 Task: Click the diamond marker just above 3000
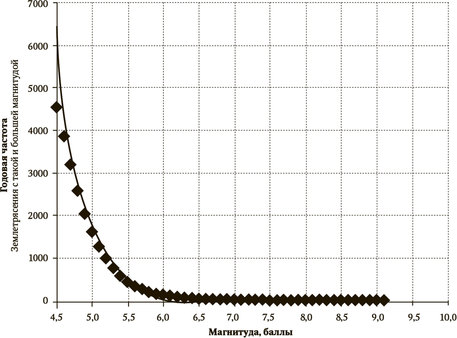(x=70, y=165)
